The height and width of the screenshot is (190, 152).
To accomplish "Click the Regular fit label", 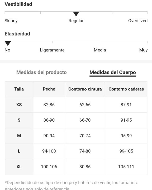I will coord(76,21).
